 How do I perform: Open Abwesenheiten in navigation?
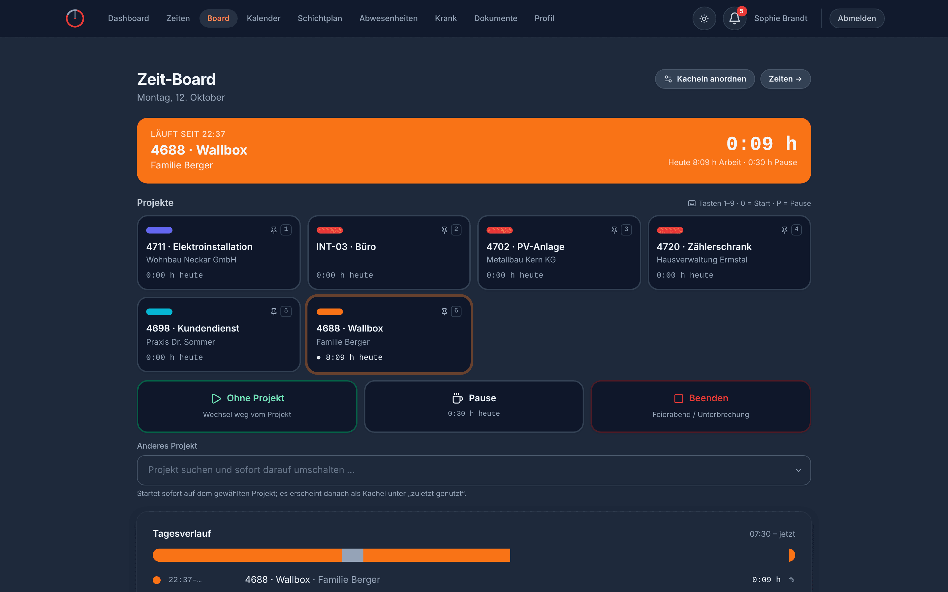[388, 18]
